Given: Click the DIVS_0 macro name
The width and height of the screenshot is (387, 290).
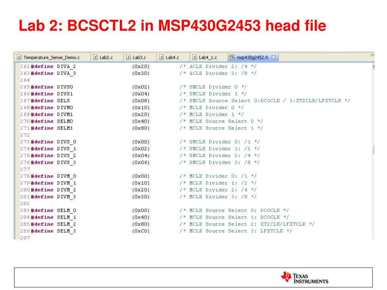Looking at the screenshot, I should coord(67,142).
